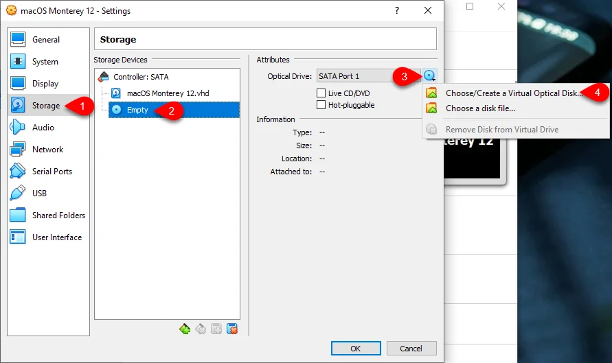
Task: Click the Storage sidebar icon
Action: click(x=18, y=105)
